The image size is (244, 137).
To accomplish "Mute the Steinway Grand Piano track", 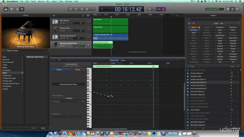I will (61, 46).
